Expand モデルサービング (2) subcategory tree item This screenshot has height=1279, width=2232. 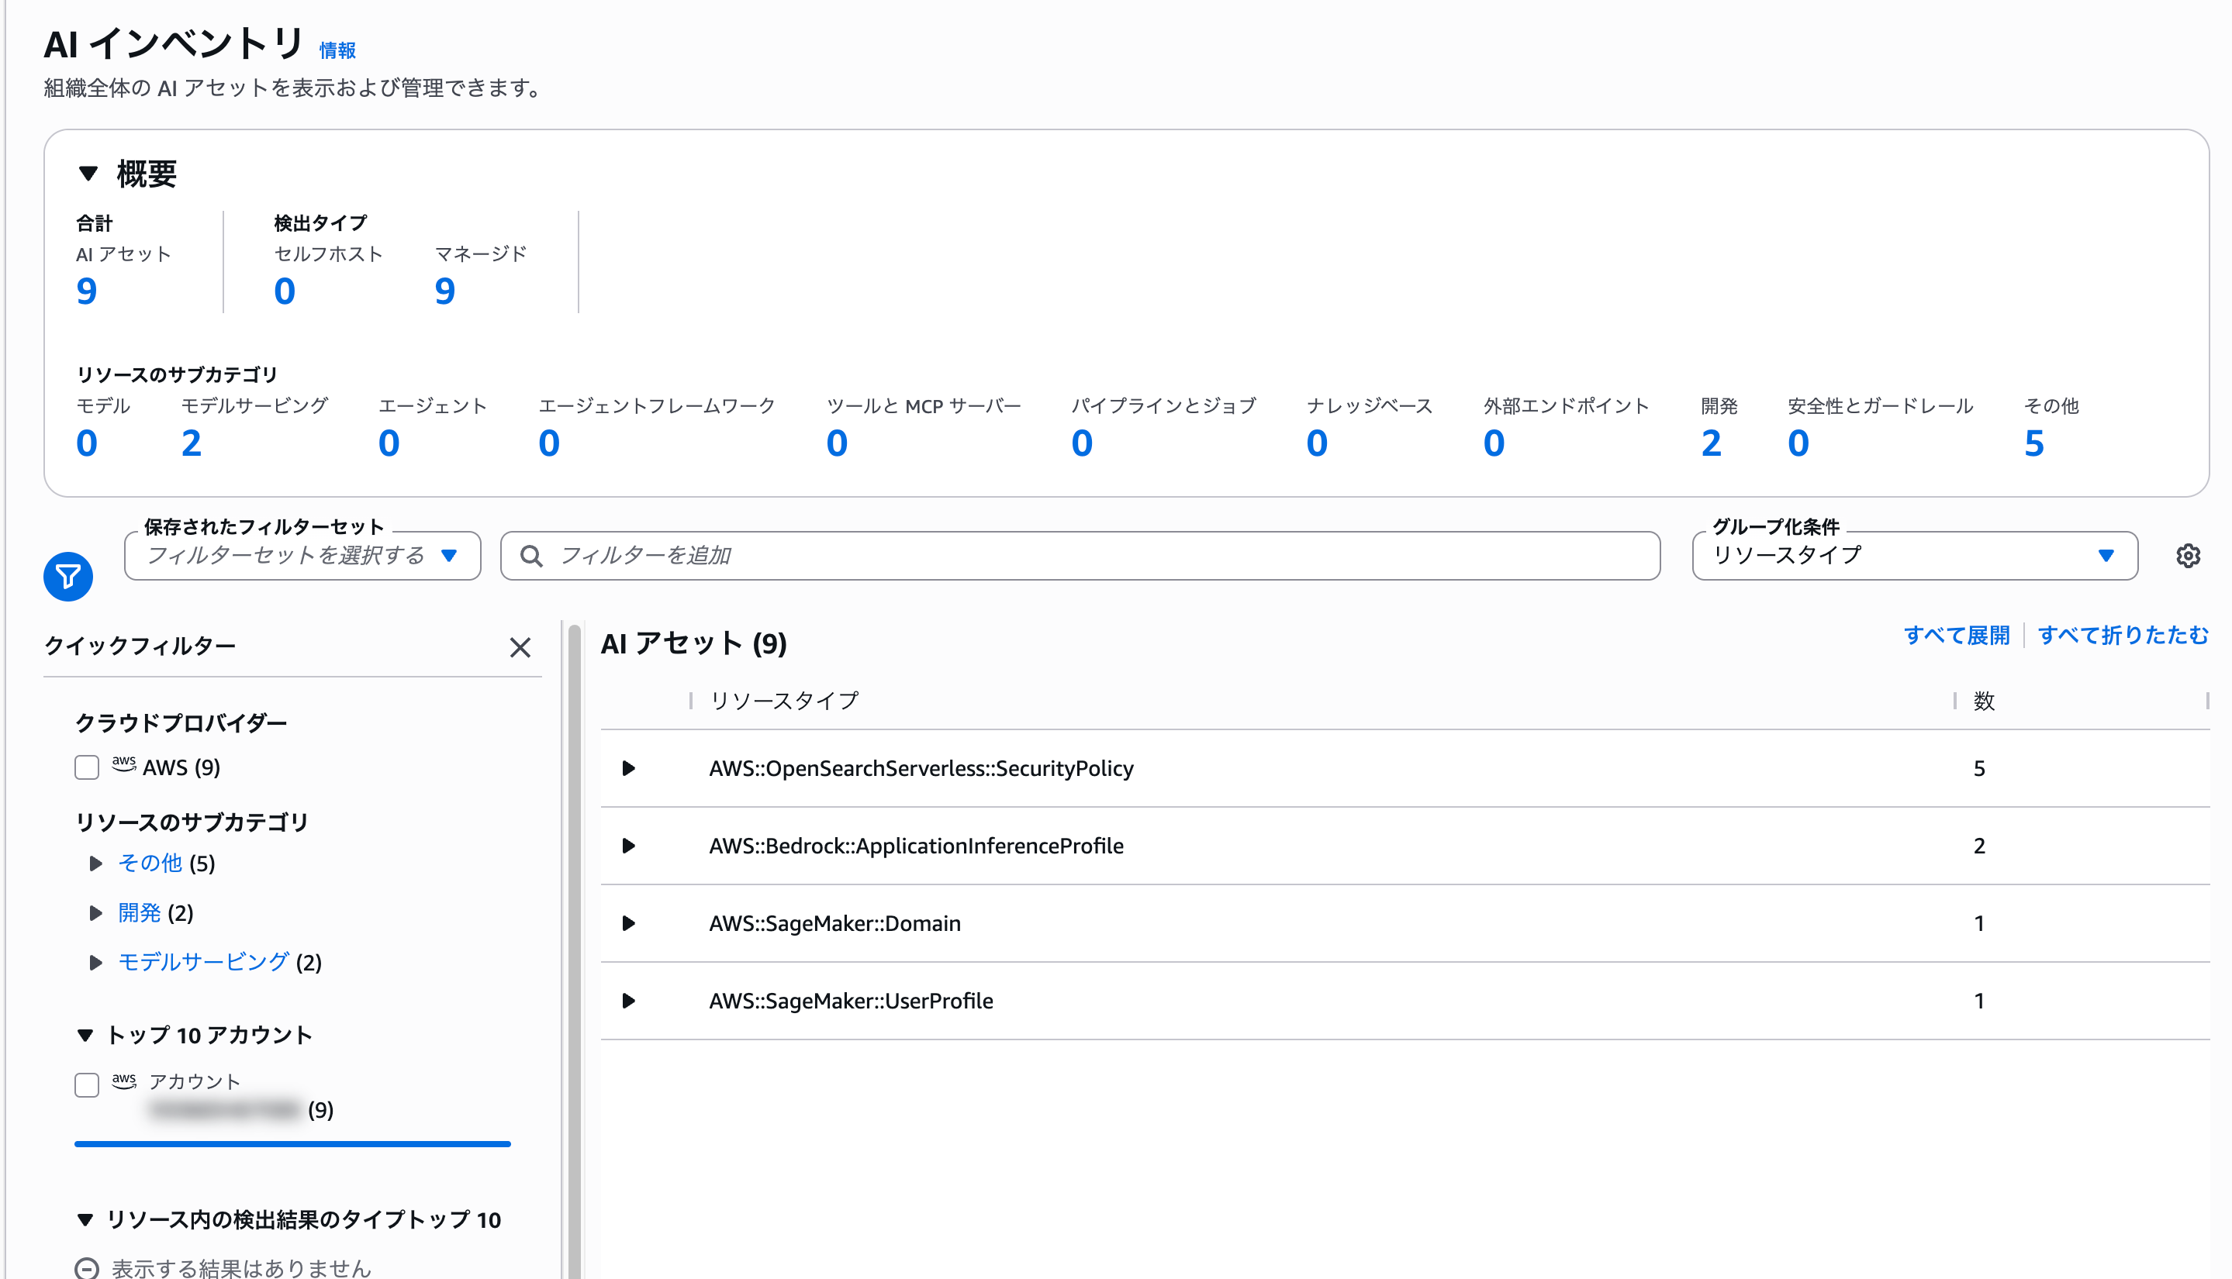pos(96,963)
